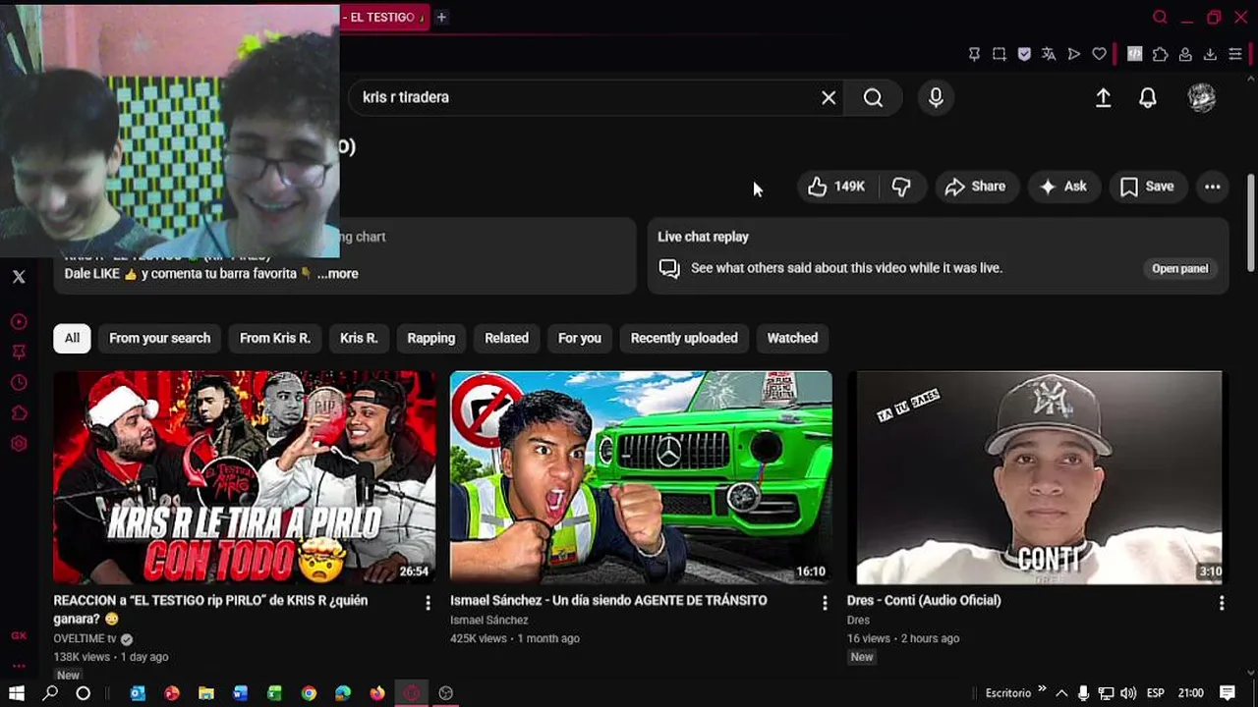The width and height of the screenshot is (1258, 707).
Task: Open the YouTube upload (create) icon
Action: (1103, 97)
